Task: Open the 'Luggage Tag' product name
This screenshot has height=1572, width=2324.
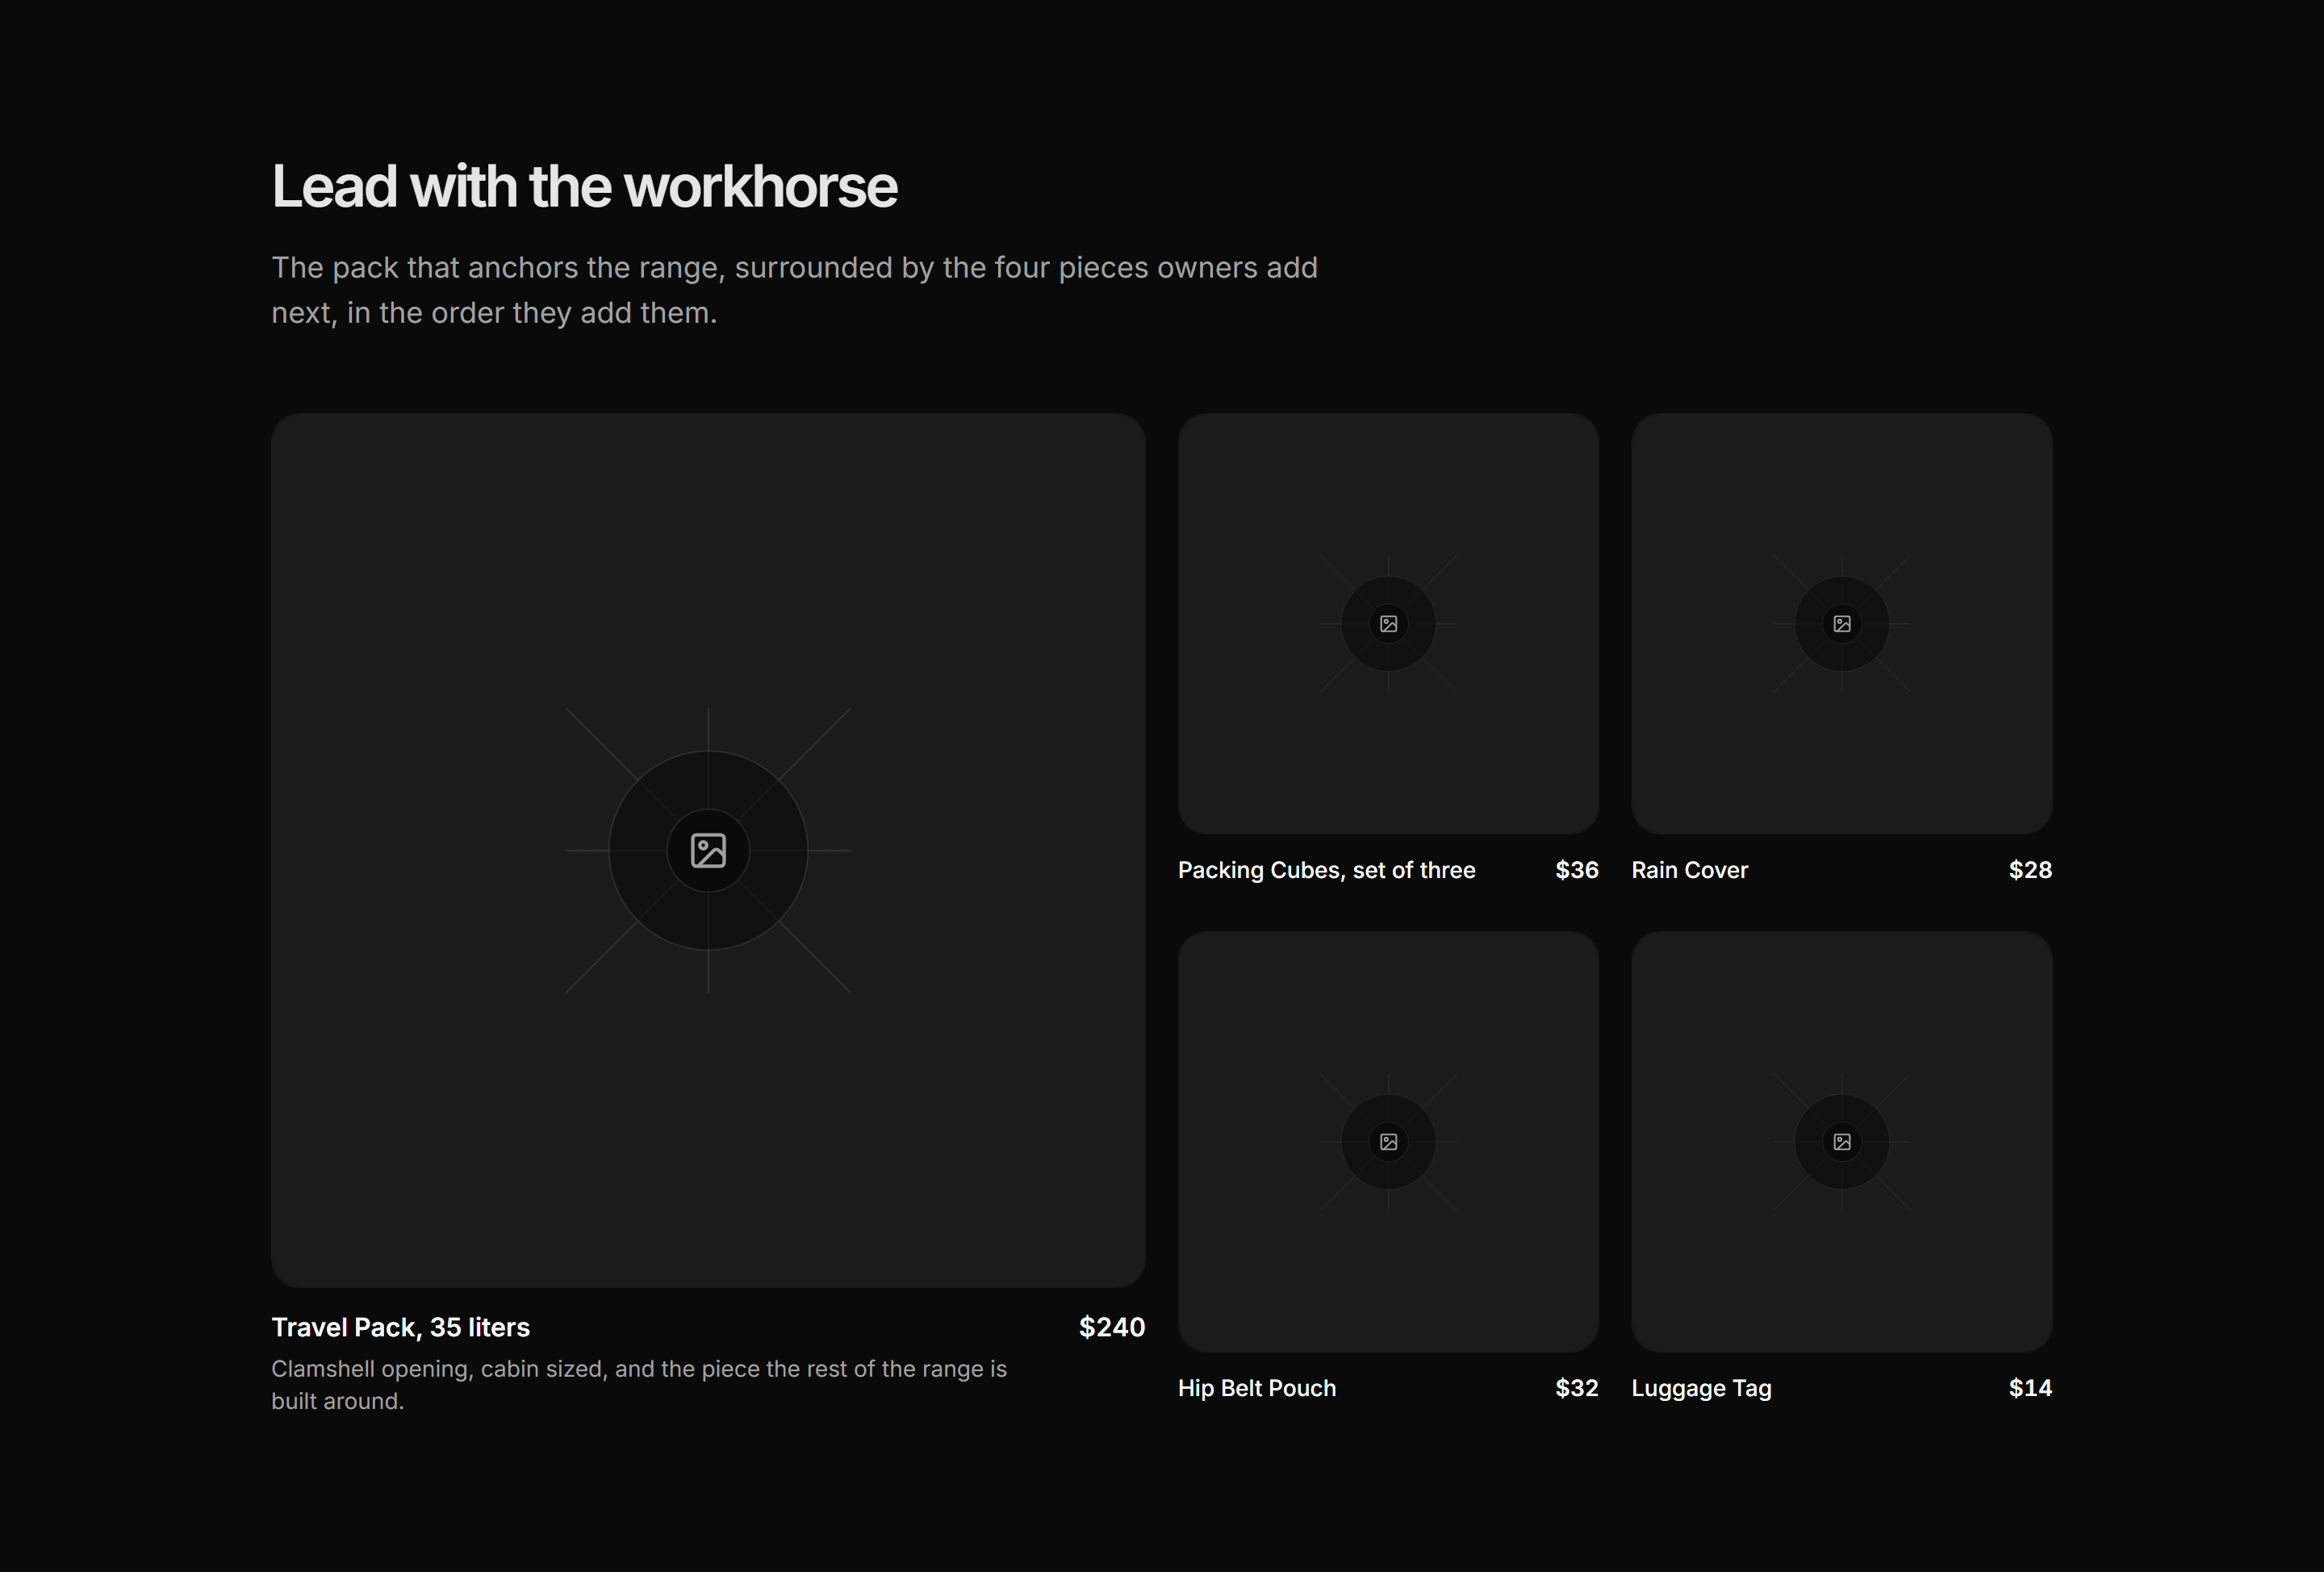Action: click(1702, 1388)
